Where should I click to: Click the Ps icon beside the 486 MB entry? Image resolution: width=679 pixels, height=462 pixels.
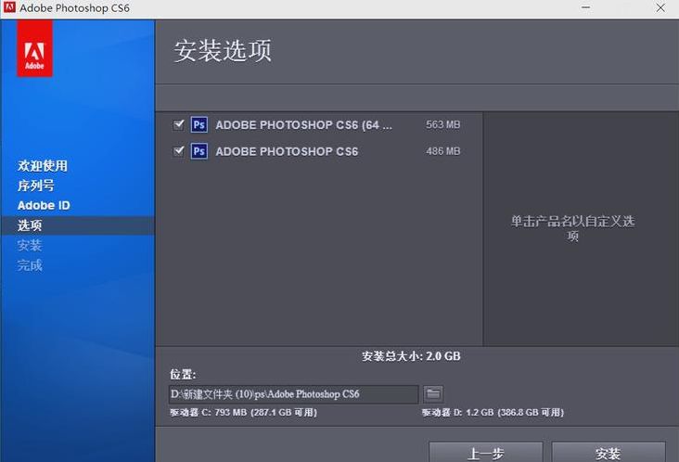click(199, 151)
